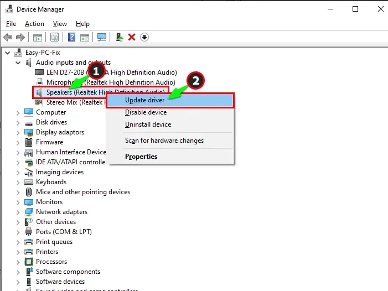
Task: Click the Processors category icon
Action: point(29,262)
